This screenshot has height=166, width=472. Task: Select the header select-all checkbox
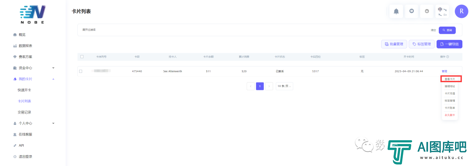82,56
